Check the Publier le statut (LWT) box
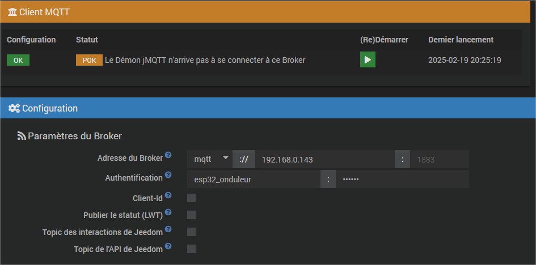536x265 pixels. tap(191, 215)
